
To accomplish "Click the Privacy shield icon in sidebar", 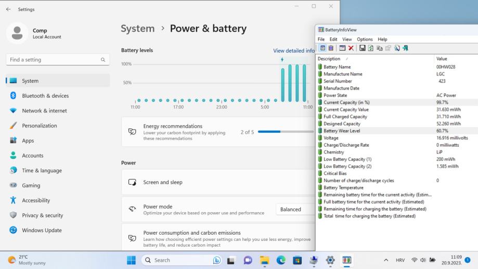I will [x=13, y=215].
